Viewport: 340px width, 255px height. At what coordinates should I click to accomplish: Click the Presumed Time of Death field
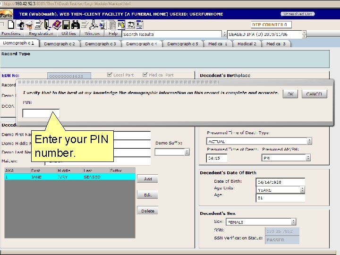(216, 158)
